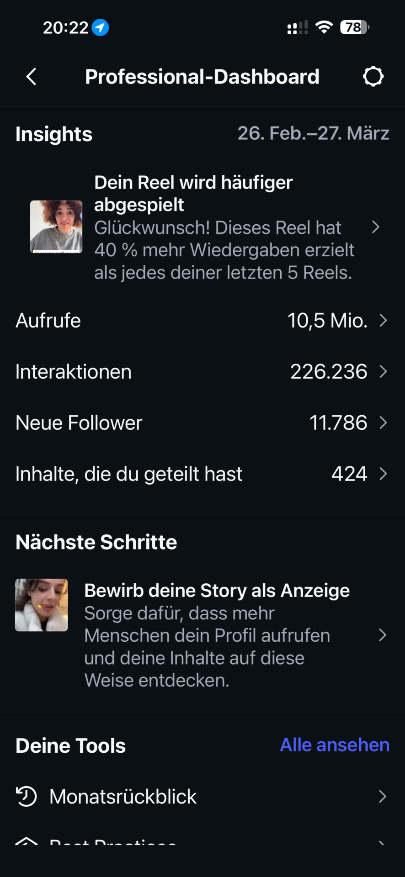Tap the battery indicator icon
This screenshot has height=877, width=405.
[x=354, y=27]
